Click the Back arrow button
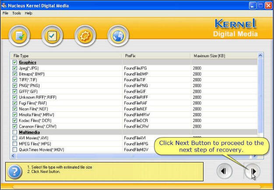274x190 pixels. [x=225, y=171]
